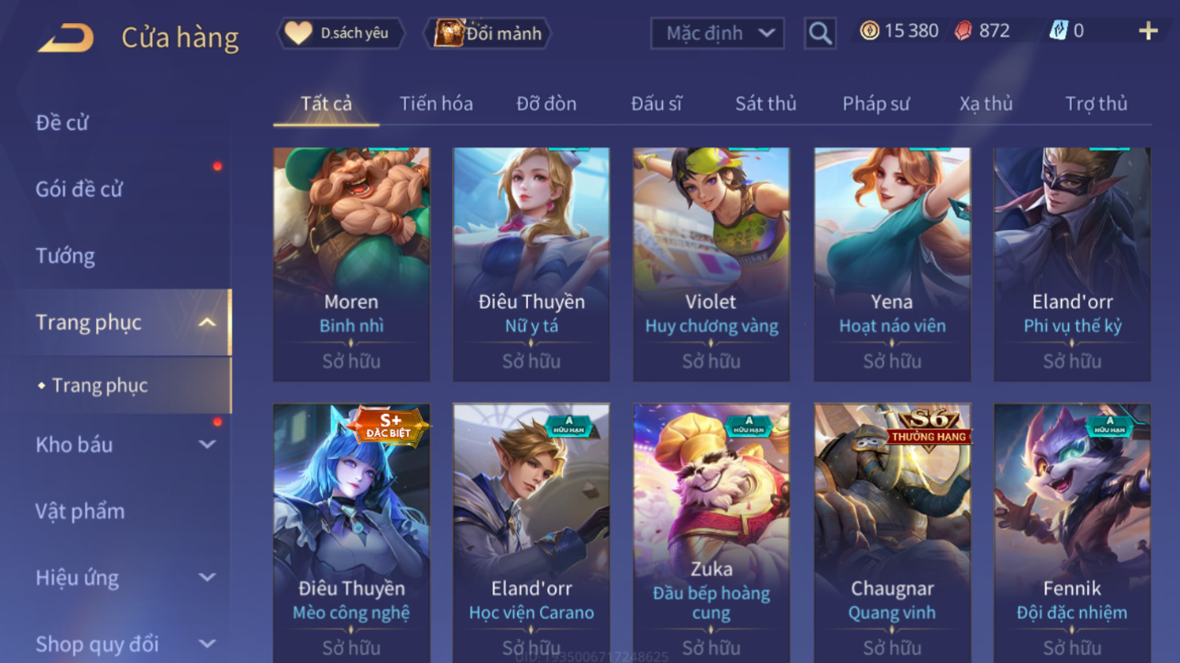1180x663 pixels.
Task: Expand the Hiệu ứng section
Action: (x=207, y=578)
